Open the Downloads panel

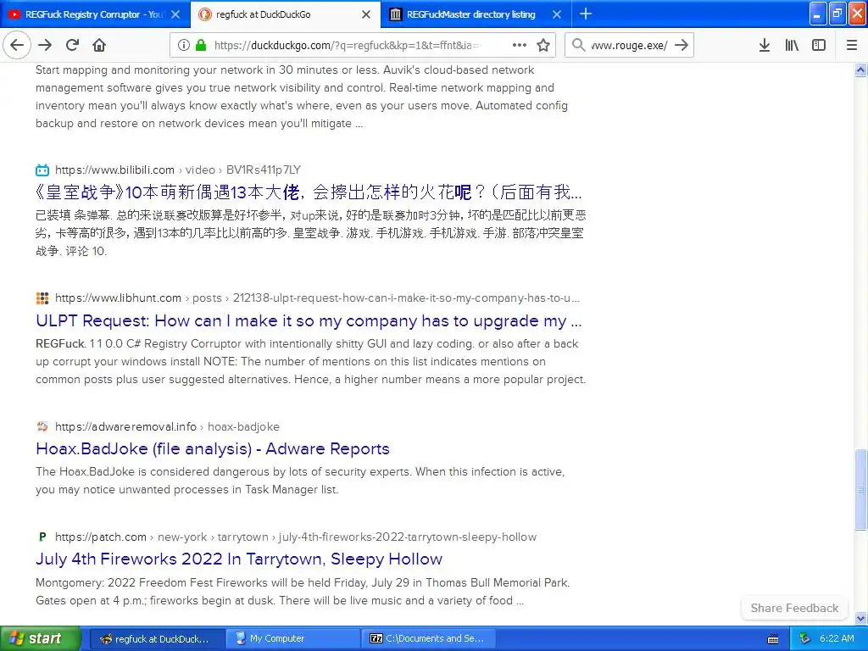[x=765, y=46]
